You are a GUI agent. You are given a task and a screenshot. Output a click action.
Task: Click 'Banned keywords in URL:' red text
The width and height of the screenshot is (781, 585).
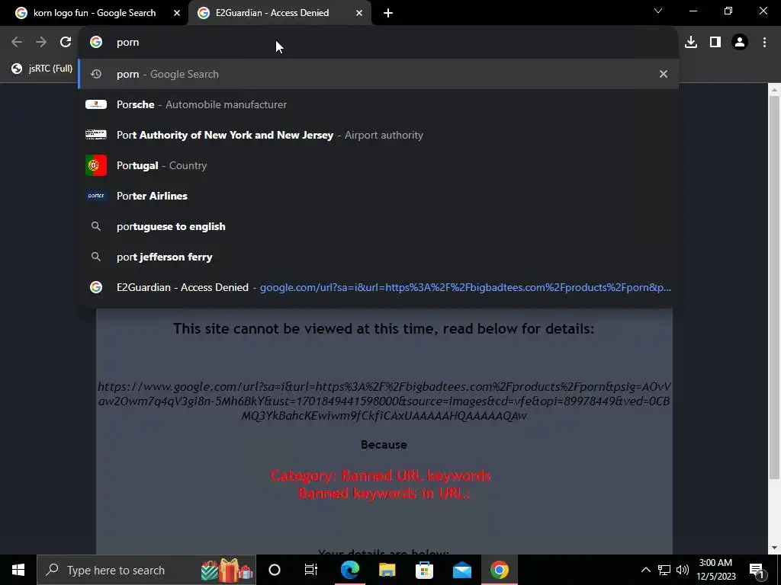[x=384, y=493]
